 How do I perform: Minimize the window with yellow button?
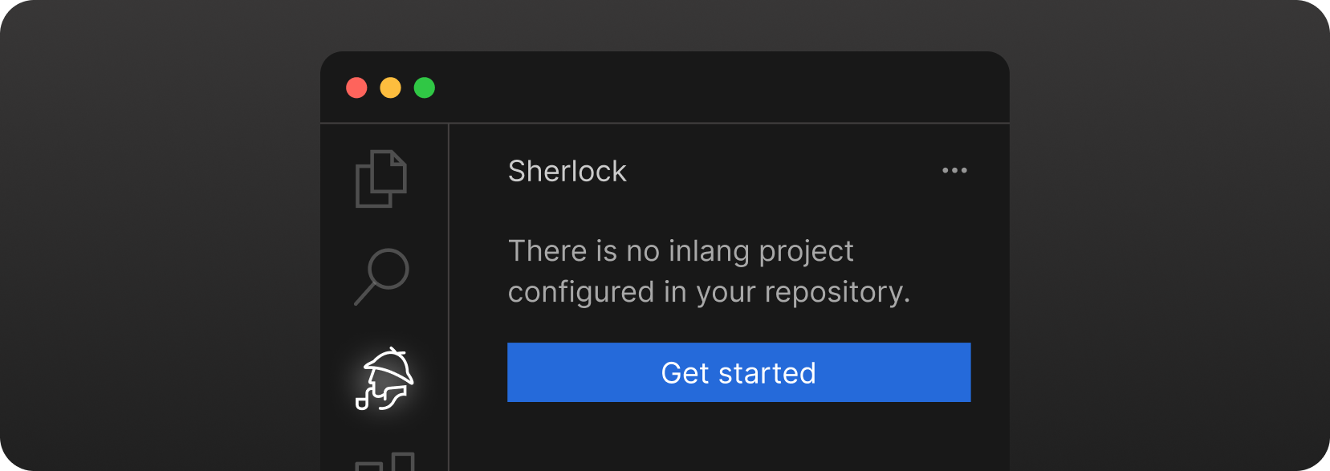tap(390, 87)
